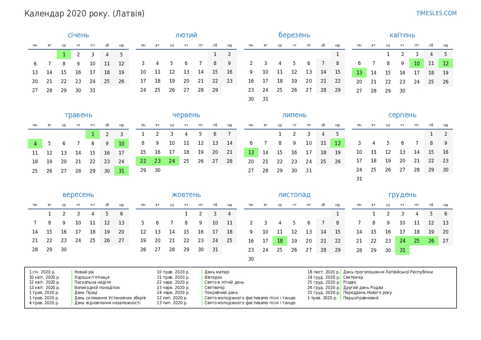Select the "січень" month heading

78,35
